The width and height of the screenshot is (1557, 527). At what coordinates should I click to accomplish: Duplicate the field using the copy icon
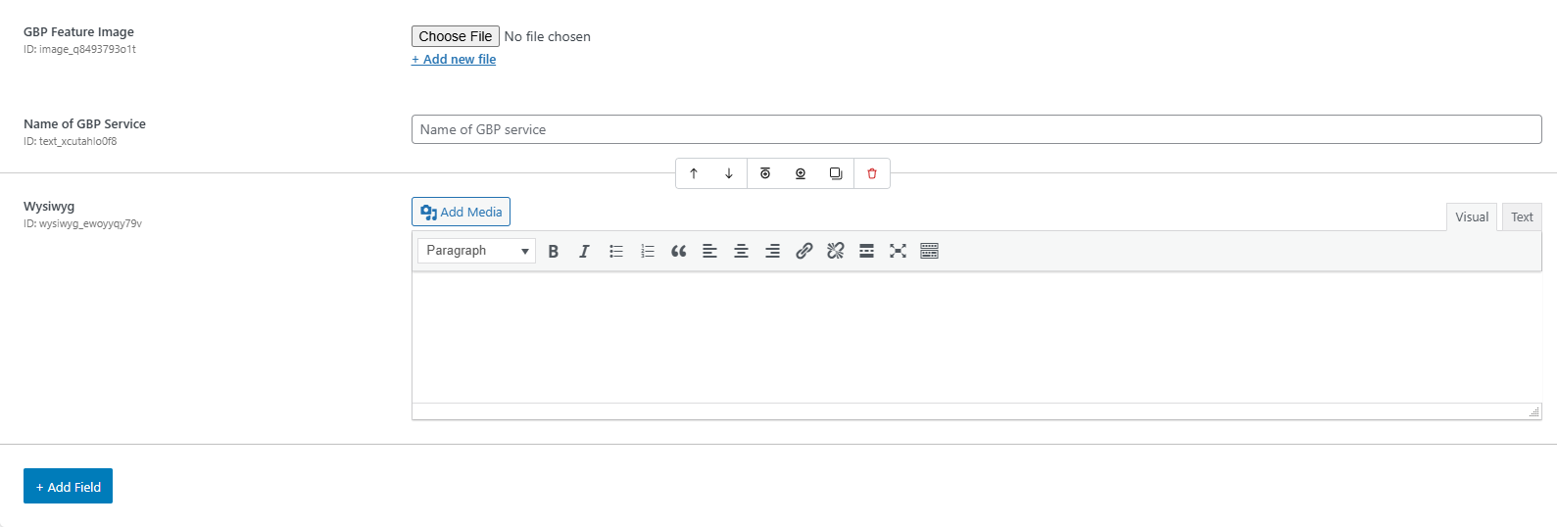pos(836,173)
